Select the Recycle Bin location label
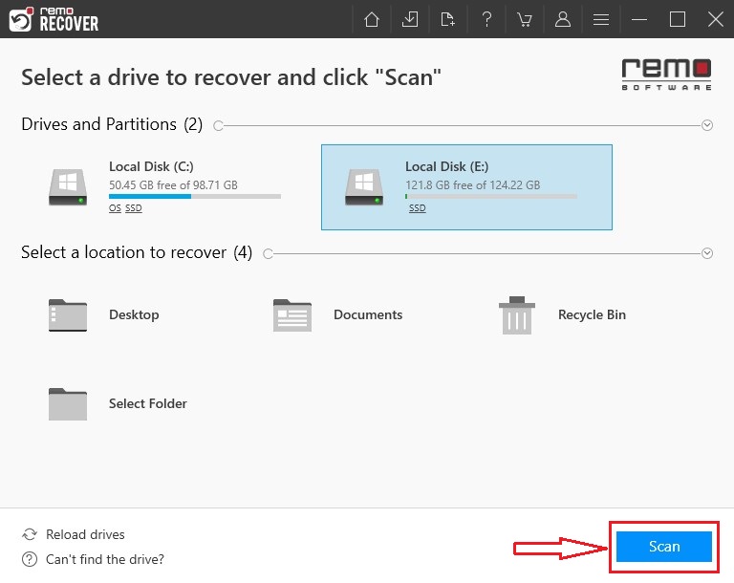This screenshot has width=734, height=583. coord(592,314)
